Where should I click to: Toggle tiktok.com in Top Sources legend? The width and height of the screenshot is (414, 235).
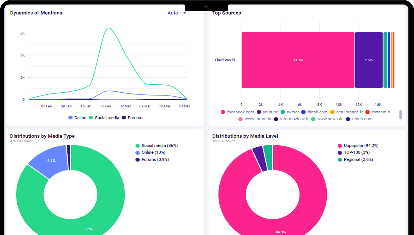[314, 112]
